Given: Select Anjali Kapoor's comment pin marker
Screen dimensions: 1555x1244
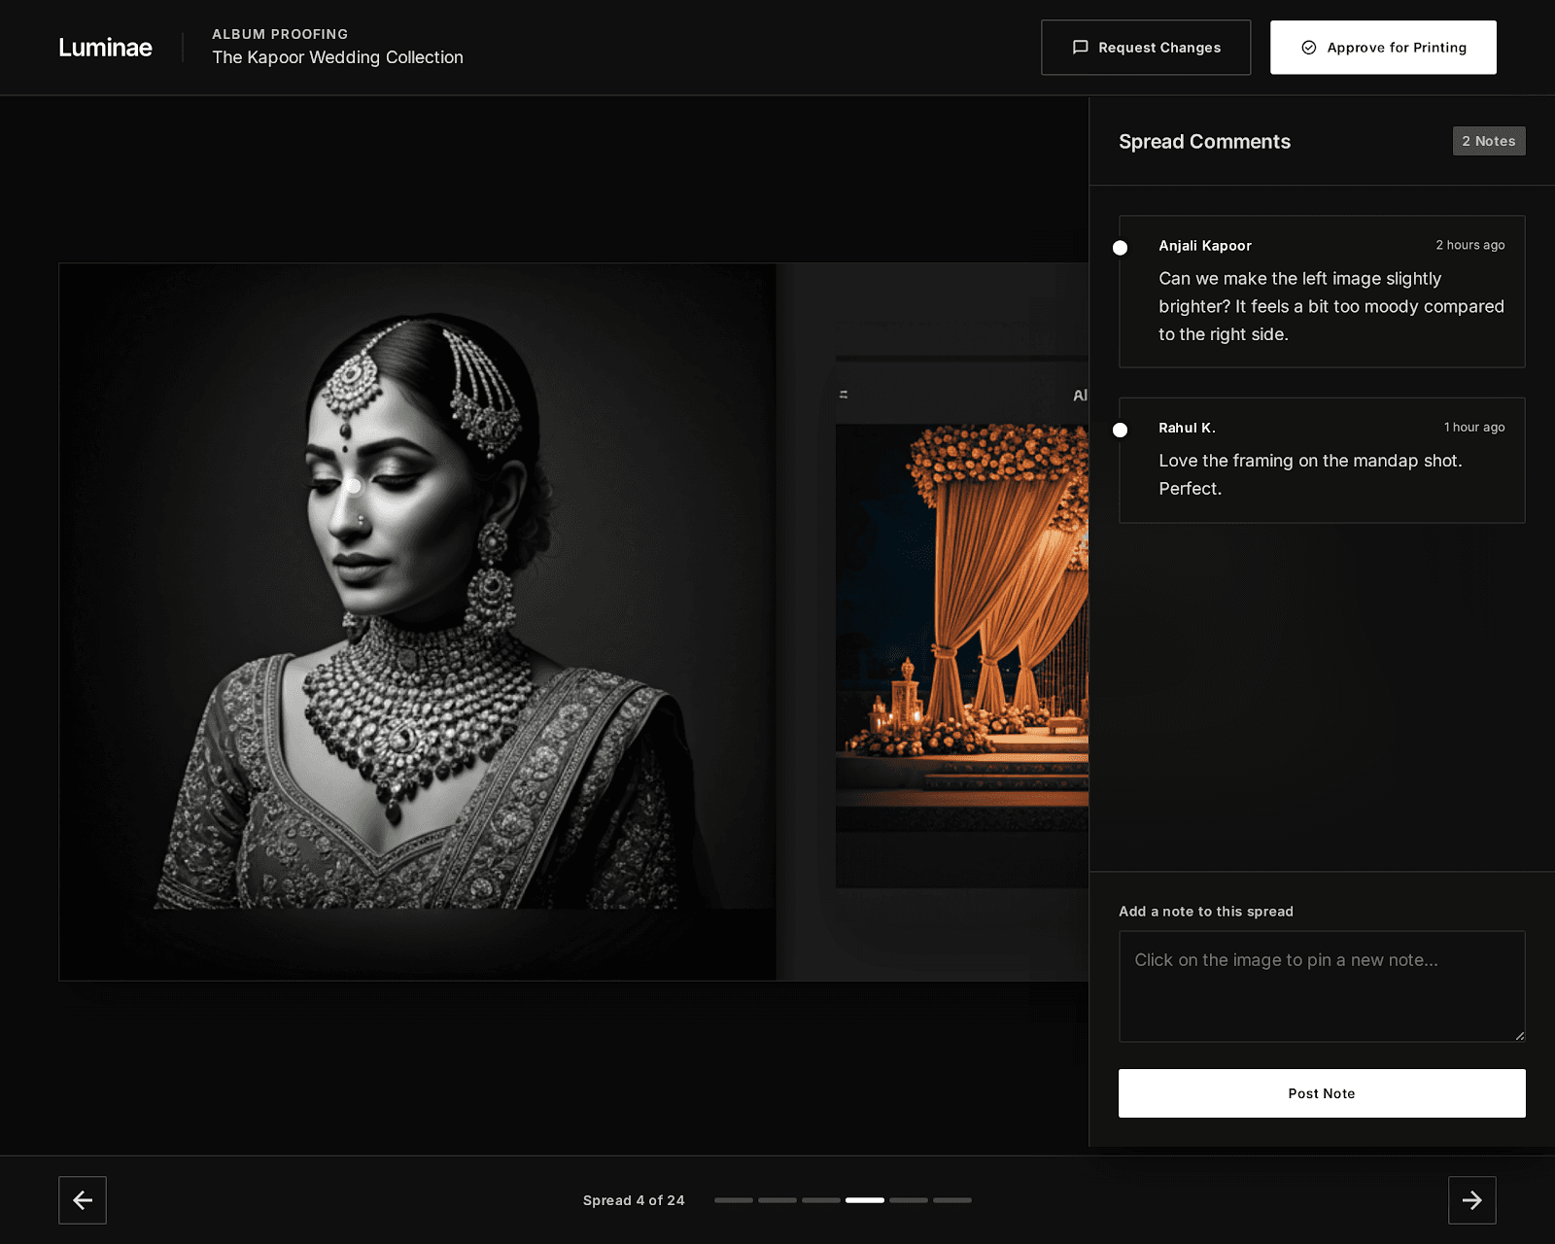Looking at the screenshot, I should (1120, 248).
